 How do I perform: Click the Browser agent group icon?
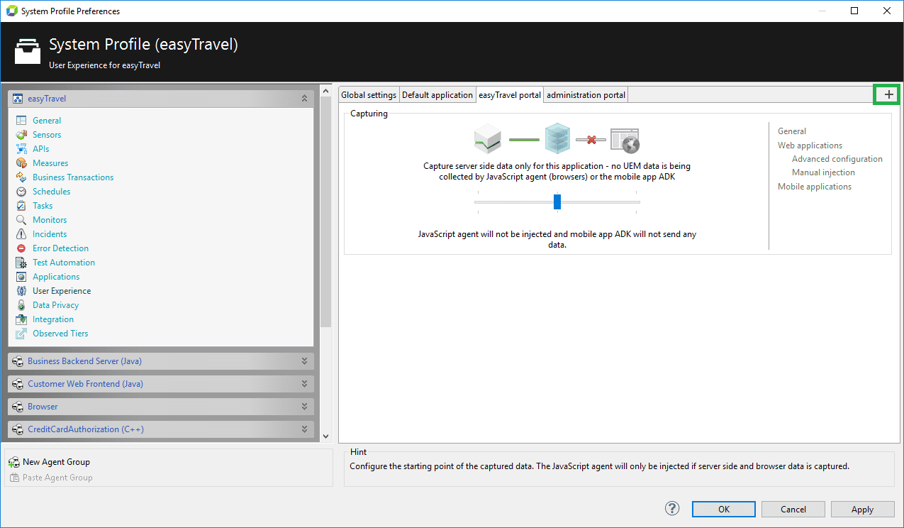pos(18,407)
